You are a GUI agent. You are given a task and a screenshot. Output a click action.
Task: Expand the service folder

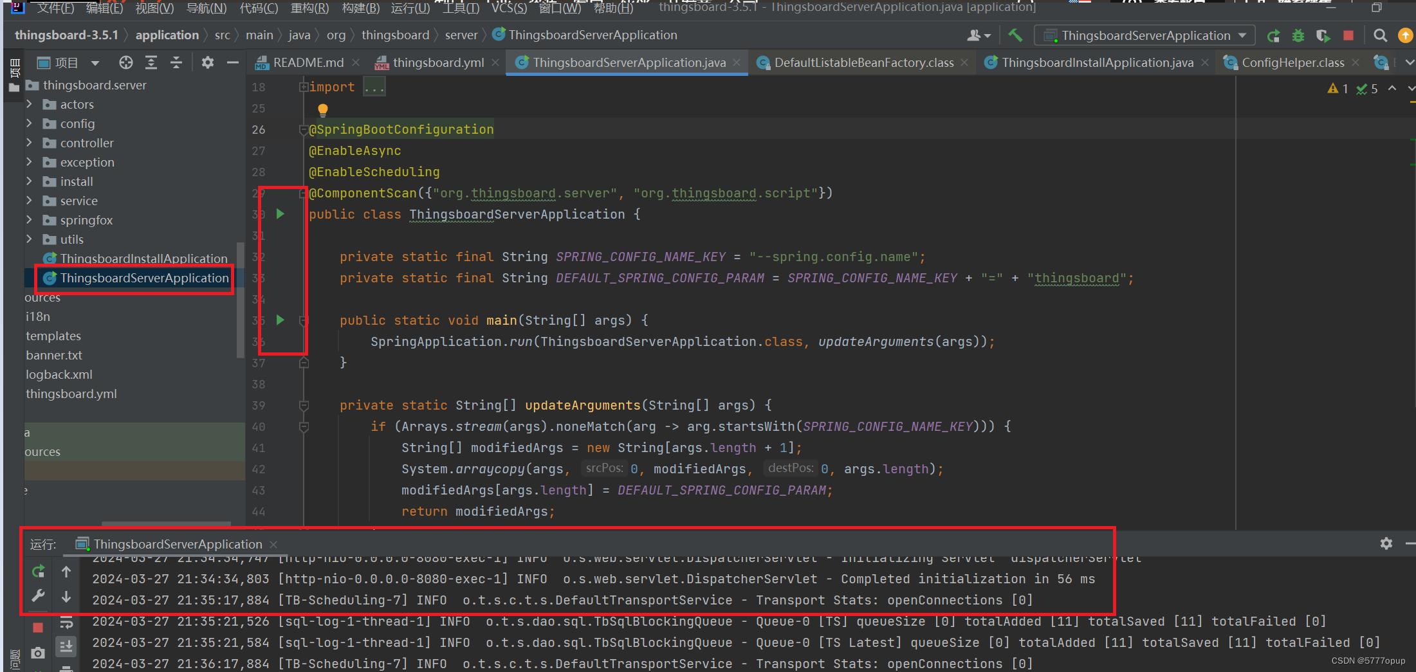(x=29, y=200)
